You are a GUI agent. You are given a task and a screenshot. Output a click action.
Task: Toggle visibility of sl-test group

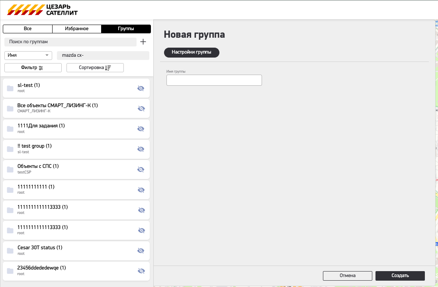click(141, 88)
